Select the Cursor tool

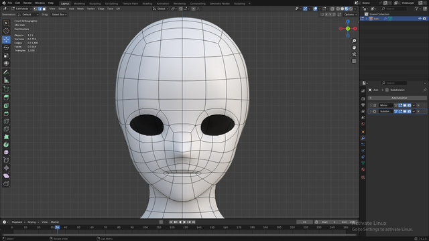pos(6,31)
